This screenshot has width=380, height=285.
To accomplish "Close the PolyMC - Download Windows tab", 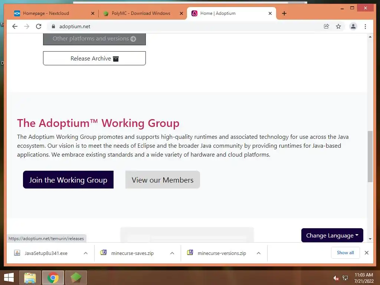I will (181, 13).
